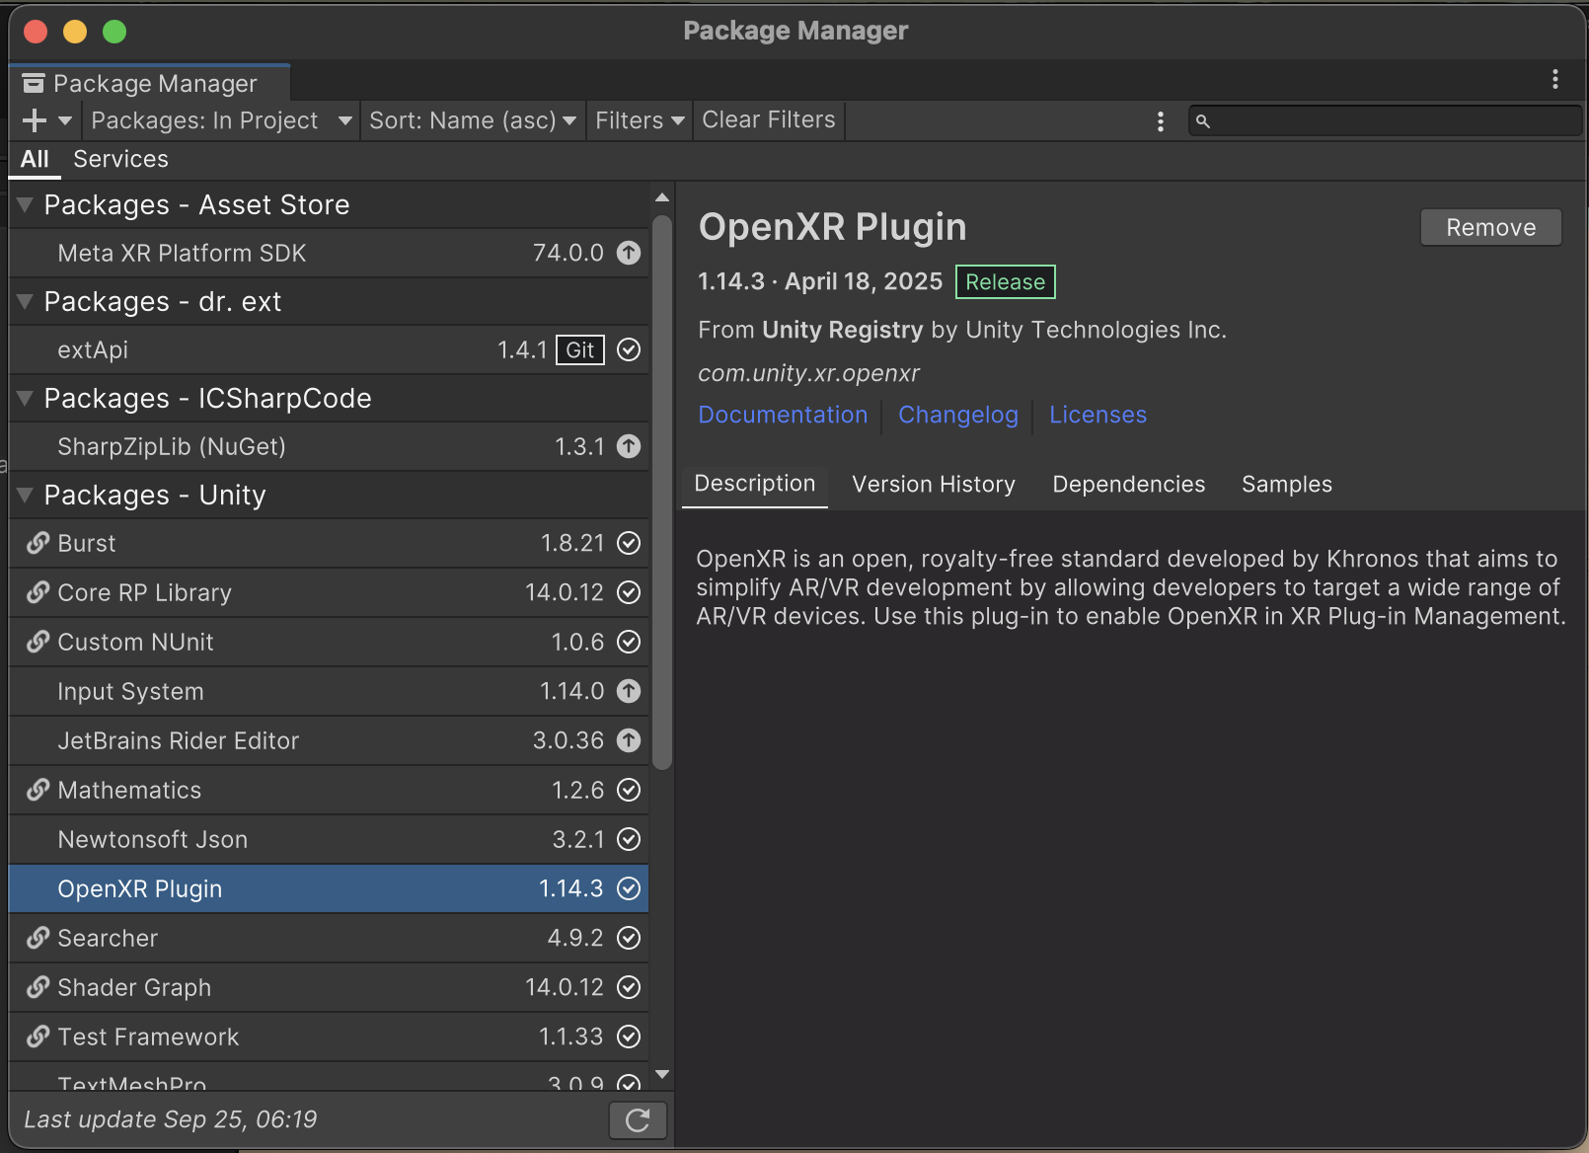This screenshot has width=1589, height=1153.
Task: Click Newtonsoft Json installed checkmark icon
Action: (629, 840)
